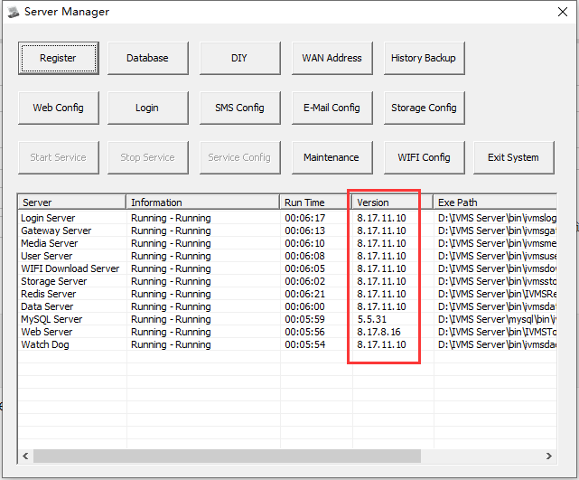
Task: Select the User Server row
Action: pos(287,256)
